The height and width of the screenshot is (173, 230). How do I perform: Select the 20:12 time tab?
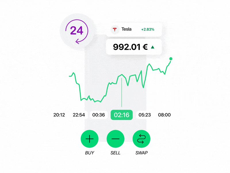pyautogui.click(x=59, y=115)
